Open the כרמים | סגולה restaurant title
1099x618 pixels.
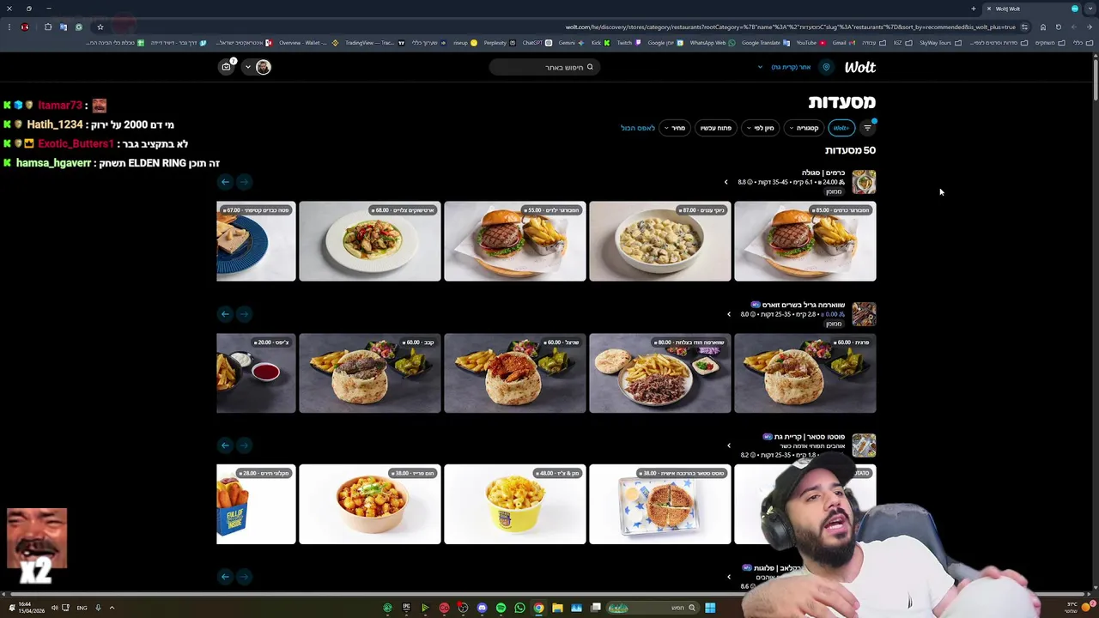(823, 173)
